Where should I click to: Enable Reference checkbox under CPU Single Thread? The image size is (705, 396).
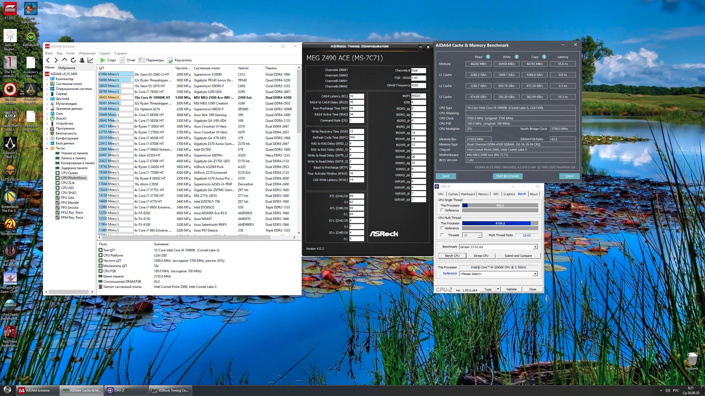pyautogui.click(x=442, y=210)
